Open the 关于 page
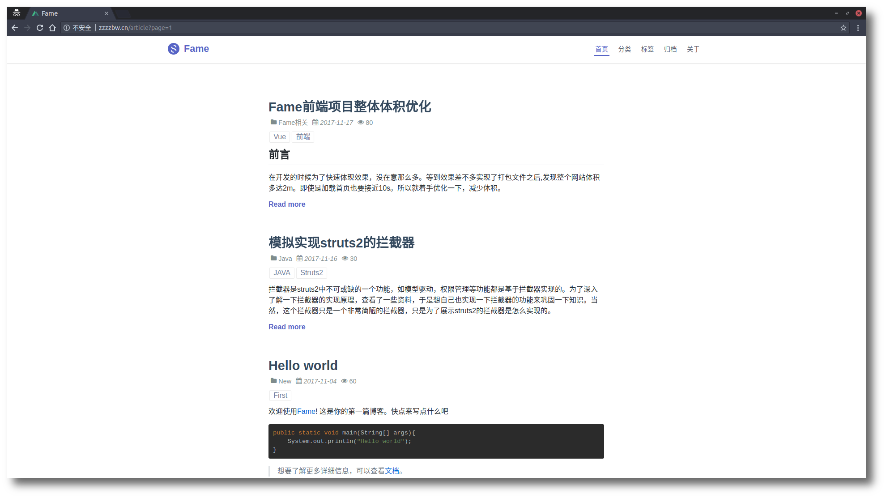Screen dimensions: 886x498 pyautogui.click(x=693, y=49)
